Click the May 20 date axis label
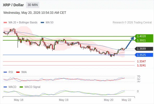Image resolution: width=154 pixels, height=104 pixels. [109, 100]
